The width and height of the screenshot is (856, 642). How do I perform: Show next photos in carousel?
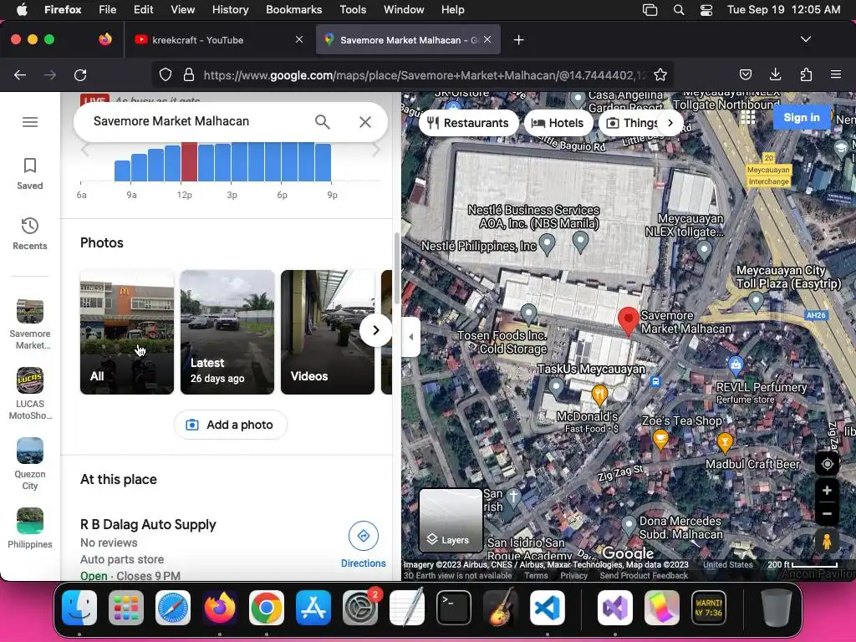click(375, 329)
